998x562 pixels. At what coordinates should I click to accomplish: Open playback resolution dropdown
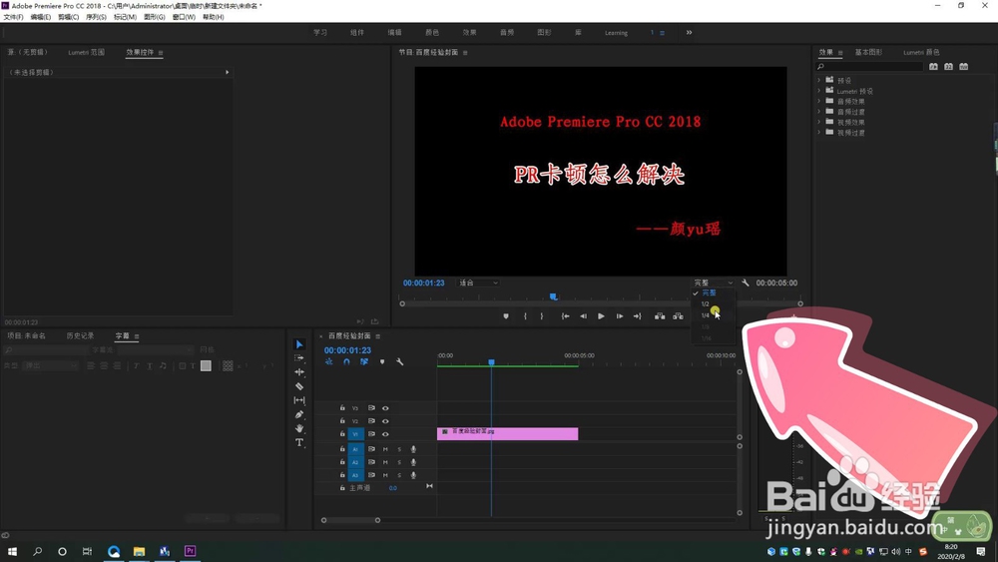point(713,282)
